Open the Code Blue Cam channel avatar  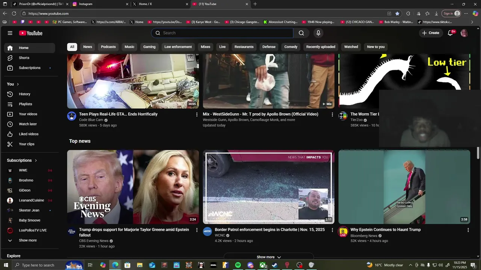pyautogui.click(x=72, y=116)
